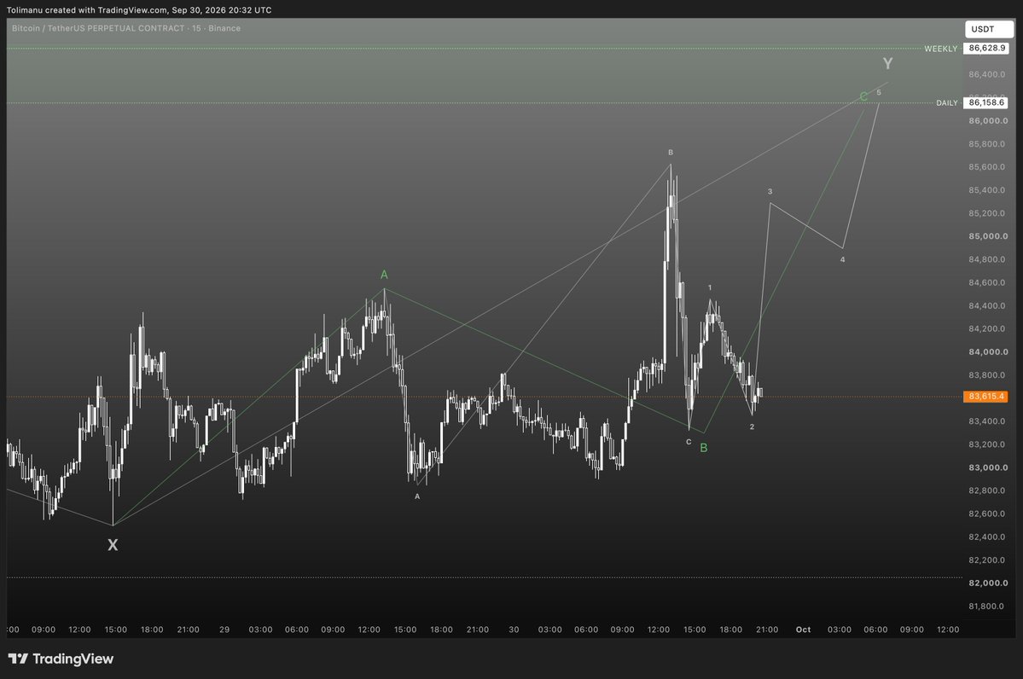Click the wave label 5 near the top
1023x679 pixels.
(x=879, y=93)
